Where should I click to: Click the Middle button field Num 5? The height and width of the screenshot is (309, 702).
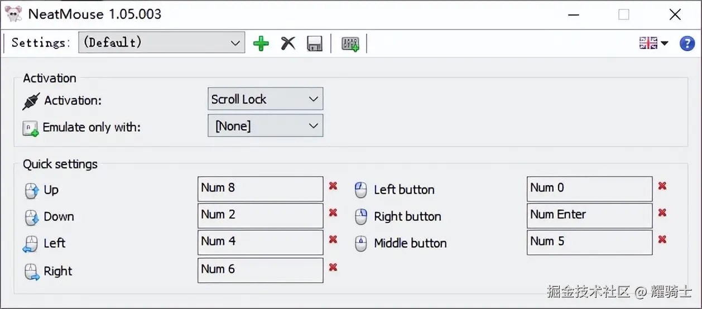pyautogui.click(x=589, y=242)
